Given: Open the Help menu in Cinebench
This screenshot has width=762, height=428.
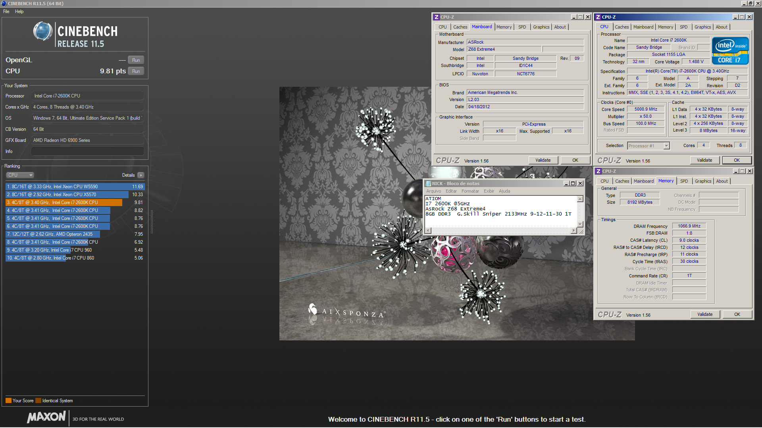Looking at the screenshot, I should pyautogui.click(x=19, y=11).
